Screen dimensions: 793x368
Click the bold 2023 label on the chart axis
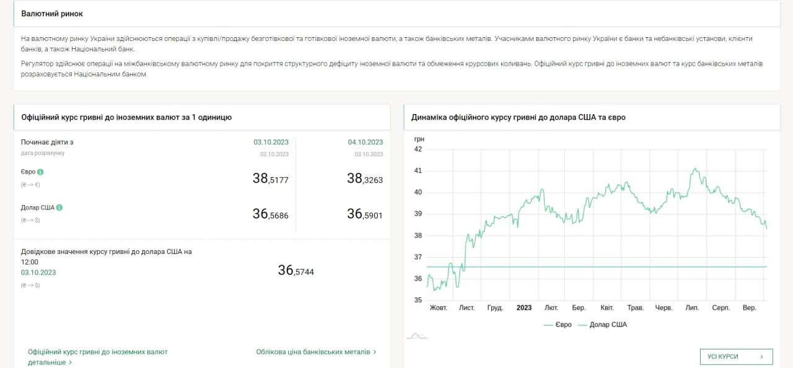point(524,308)
